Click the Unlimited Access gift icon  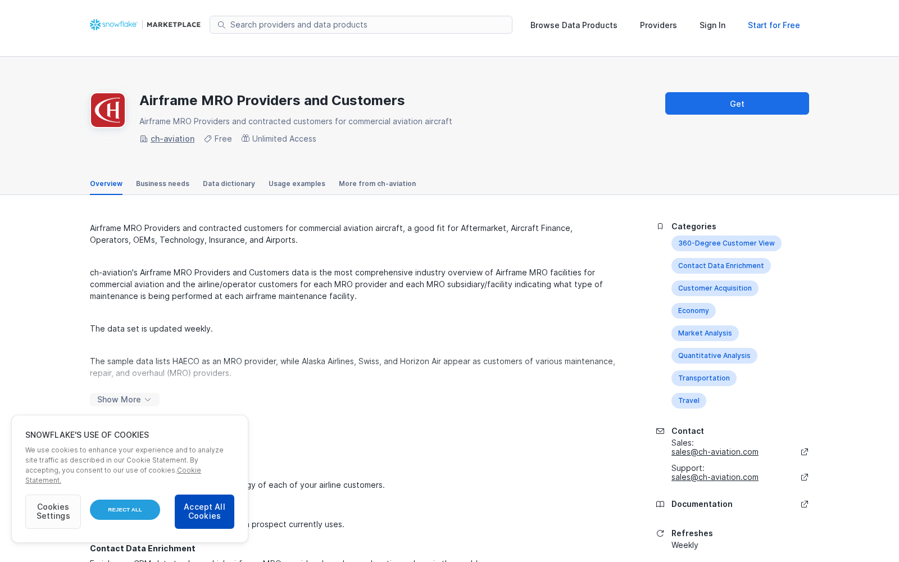click(x=246, y=138)
